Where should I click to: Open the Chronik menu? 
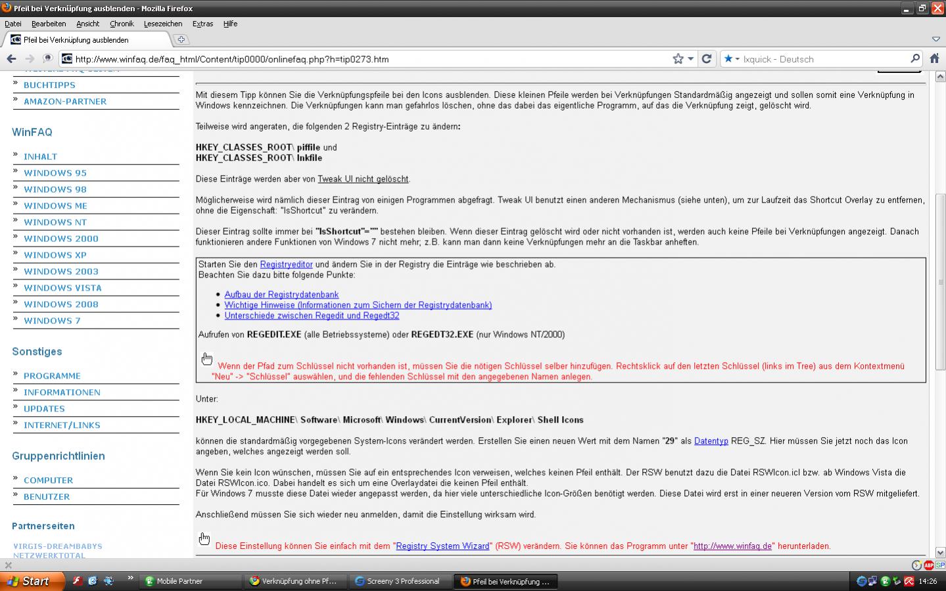122,24
